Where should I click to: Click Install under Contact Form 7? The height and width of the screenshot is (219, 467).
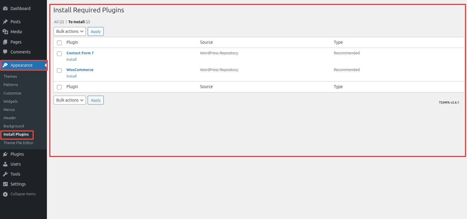72,60
